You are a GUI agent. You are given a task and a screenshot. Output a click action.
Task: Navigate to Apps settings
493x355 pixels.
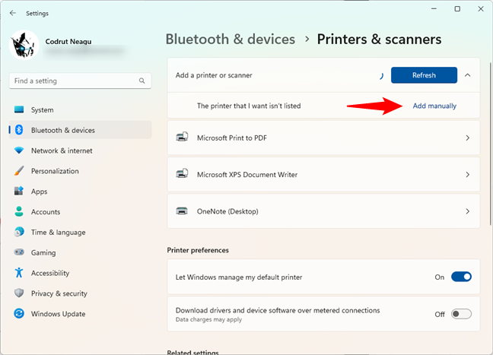tap(80, 192)
